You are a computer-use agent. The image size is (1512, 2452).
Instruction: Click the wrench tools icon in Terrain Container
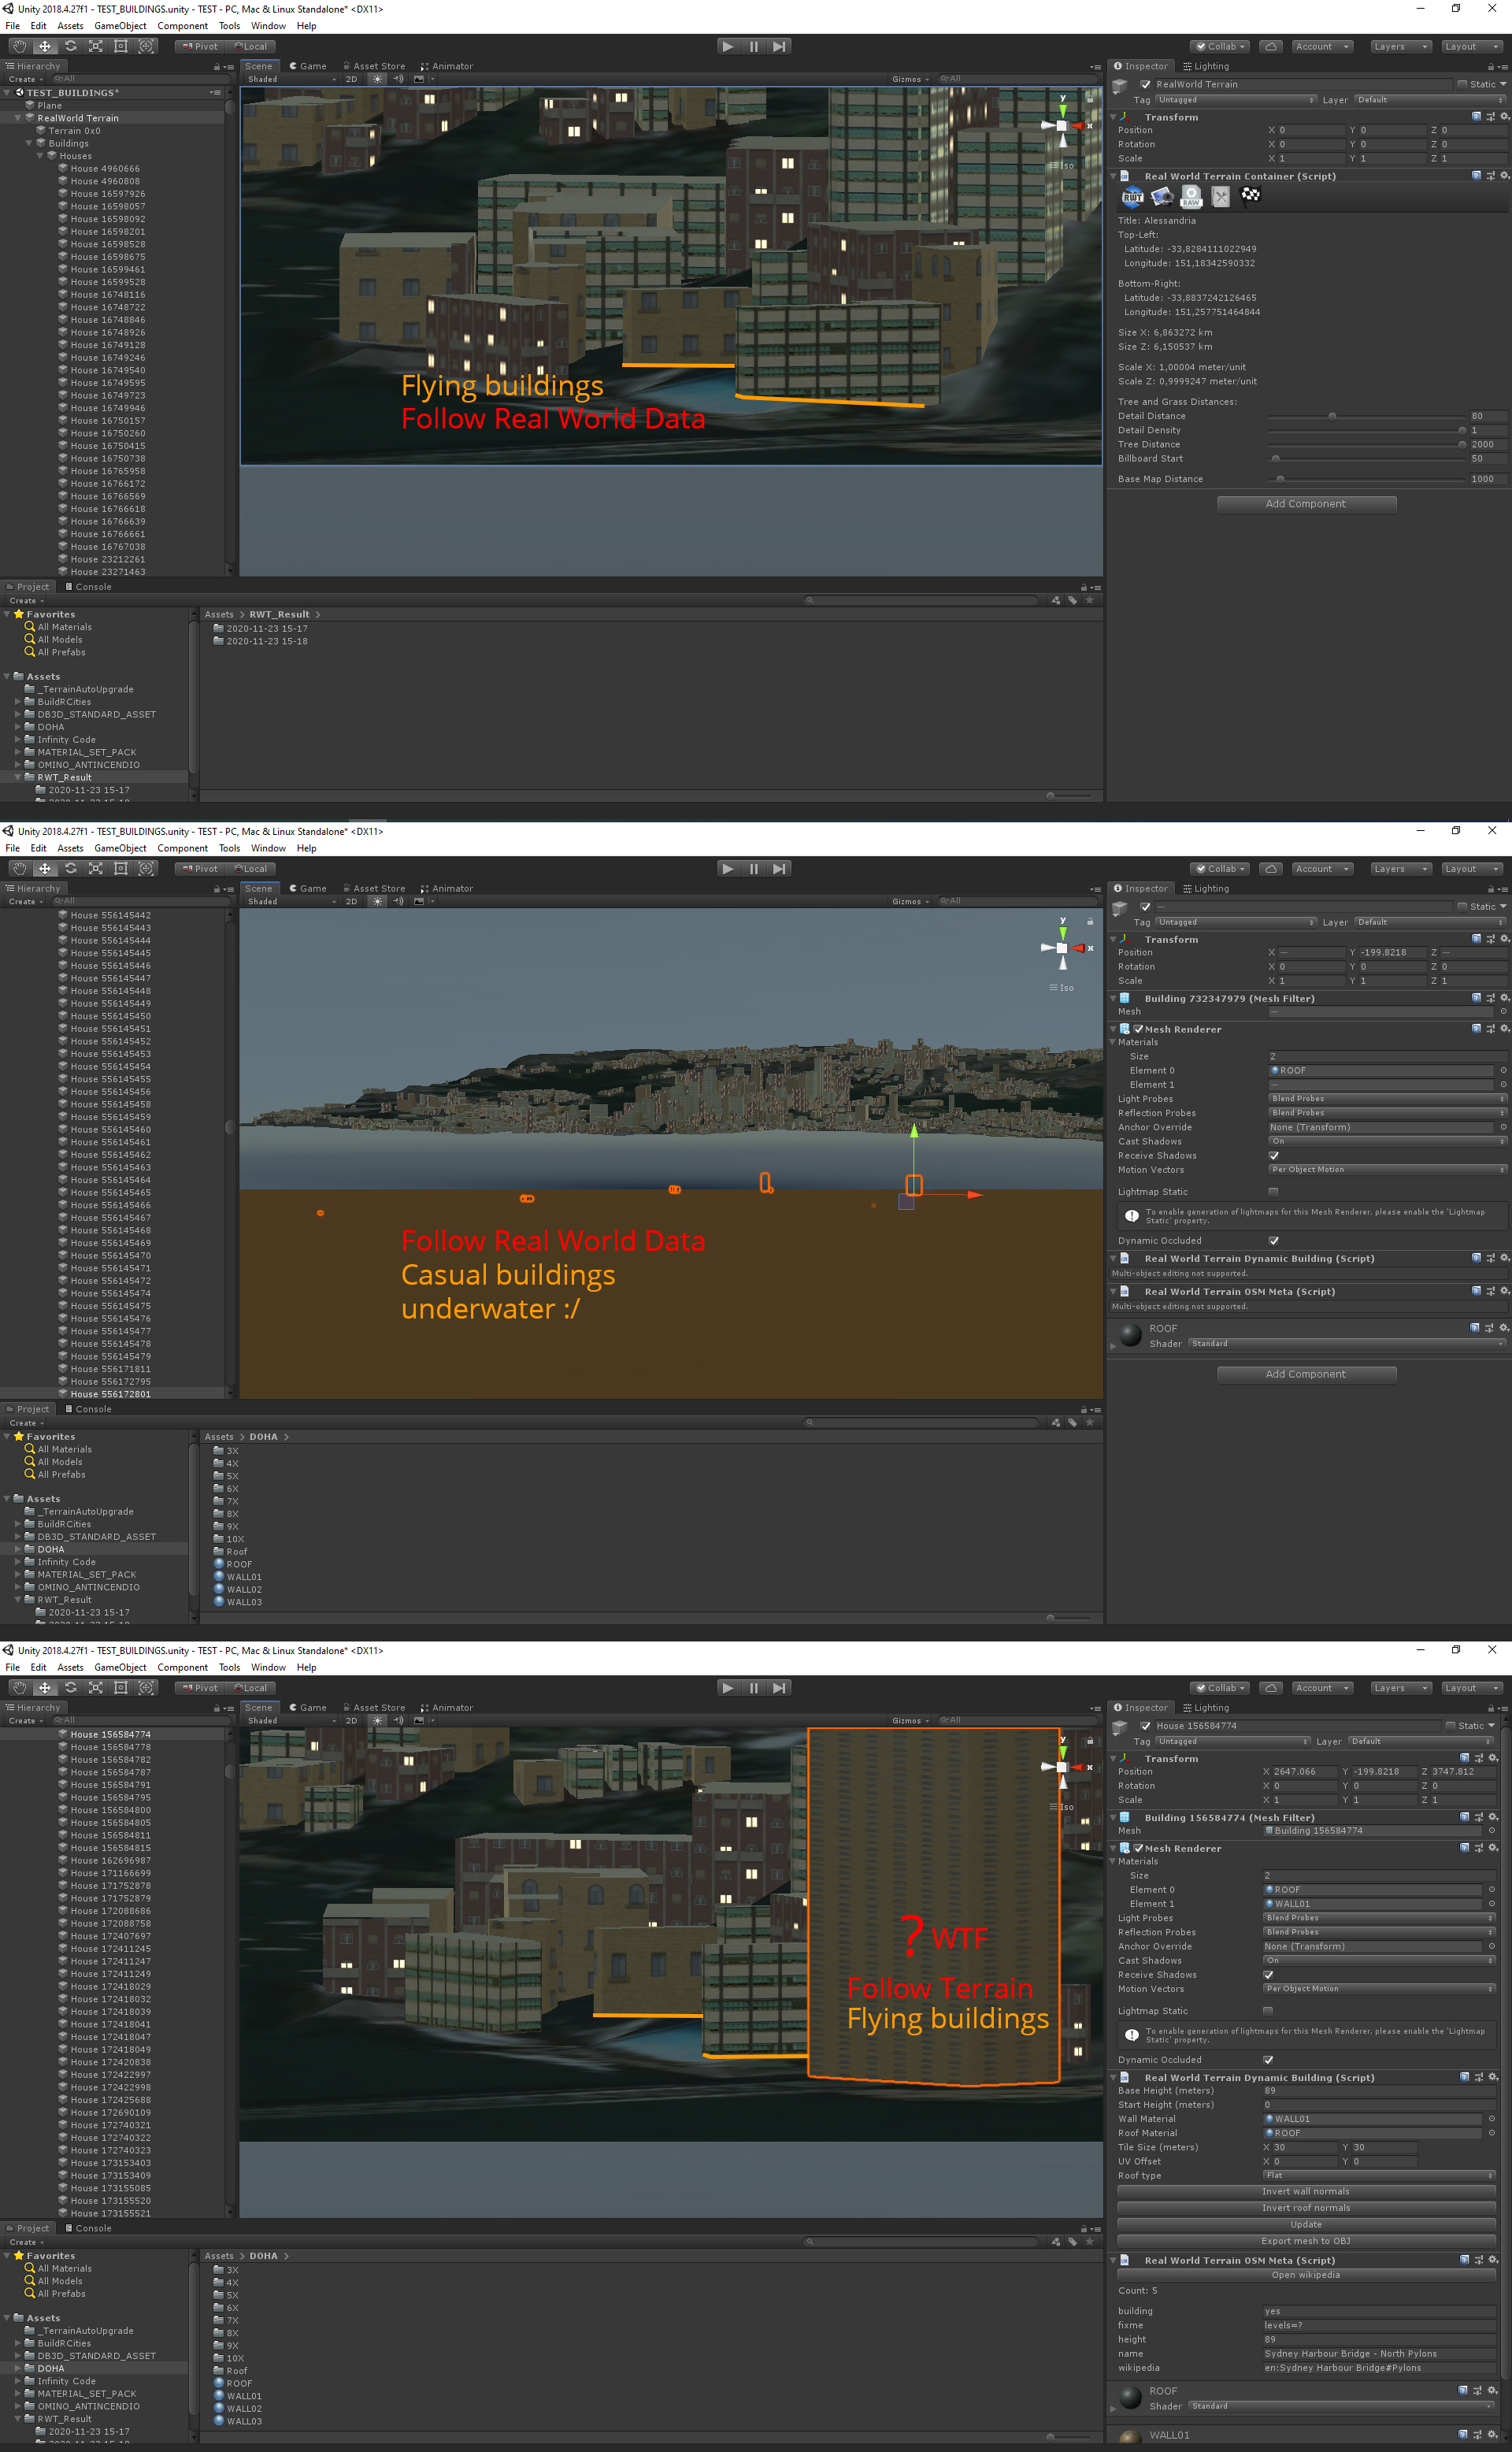tap(1221, 196)
